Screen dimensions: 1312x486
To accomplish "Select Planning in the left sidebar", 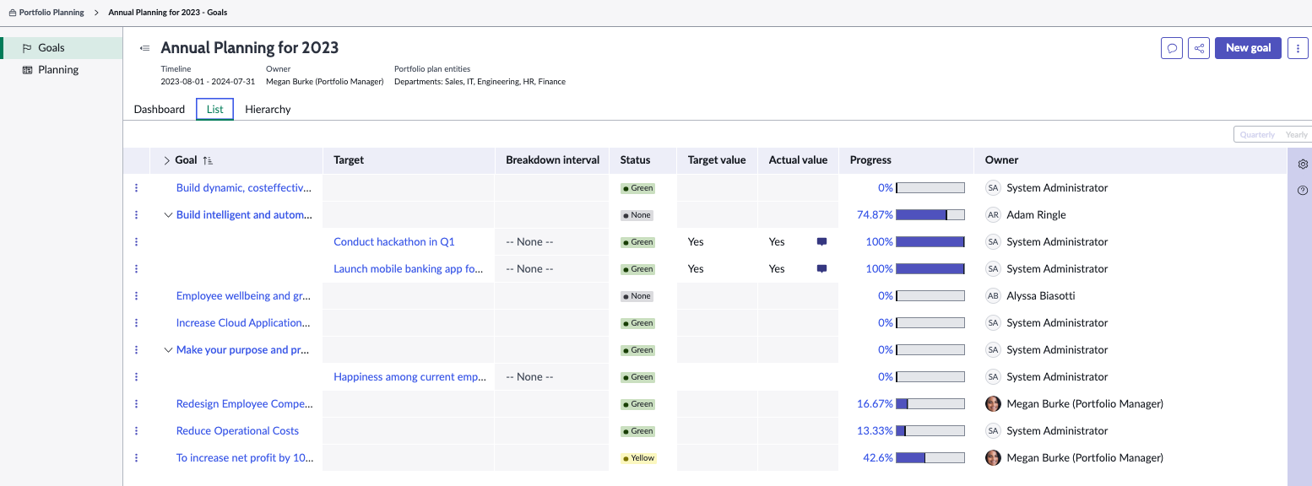I will 58,70.
